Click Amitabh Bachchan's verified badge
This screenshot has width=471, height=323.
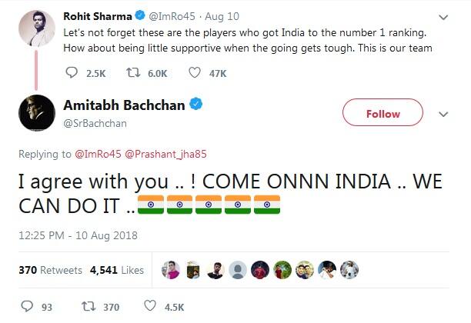point(196,105)
